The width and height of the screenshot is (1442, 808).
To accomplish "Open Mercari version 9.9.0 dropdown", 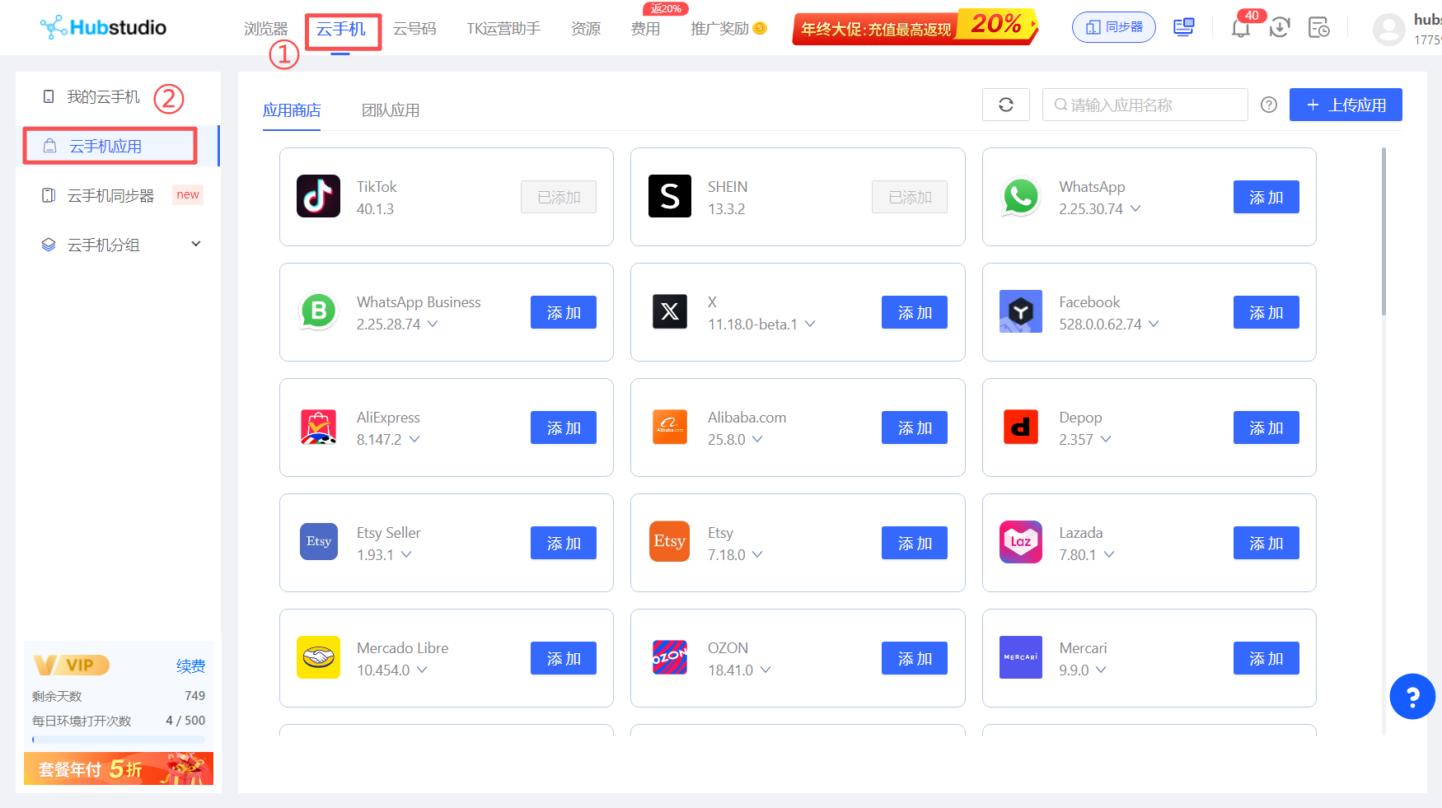I will [x=1101, y=670].
